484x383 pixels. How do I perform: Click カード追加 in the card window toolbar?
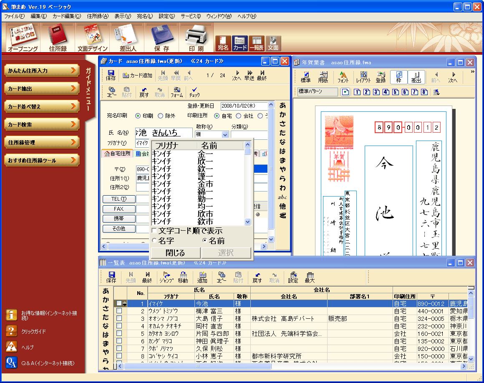137,75
